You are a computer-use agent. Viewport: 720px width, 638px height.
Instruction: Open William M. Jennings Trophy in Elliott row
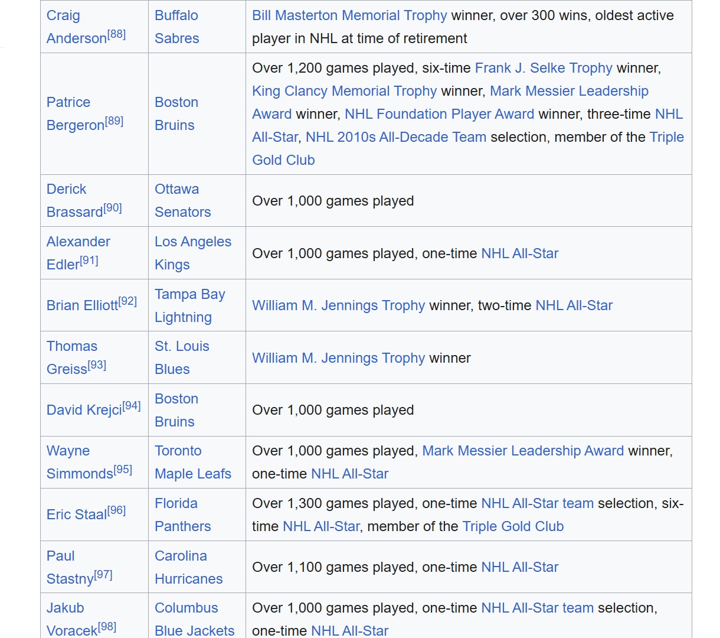338,305
